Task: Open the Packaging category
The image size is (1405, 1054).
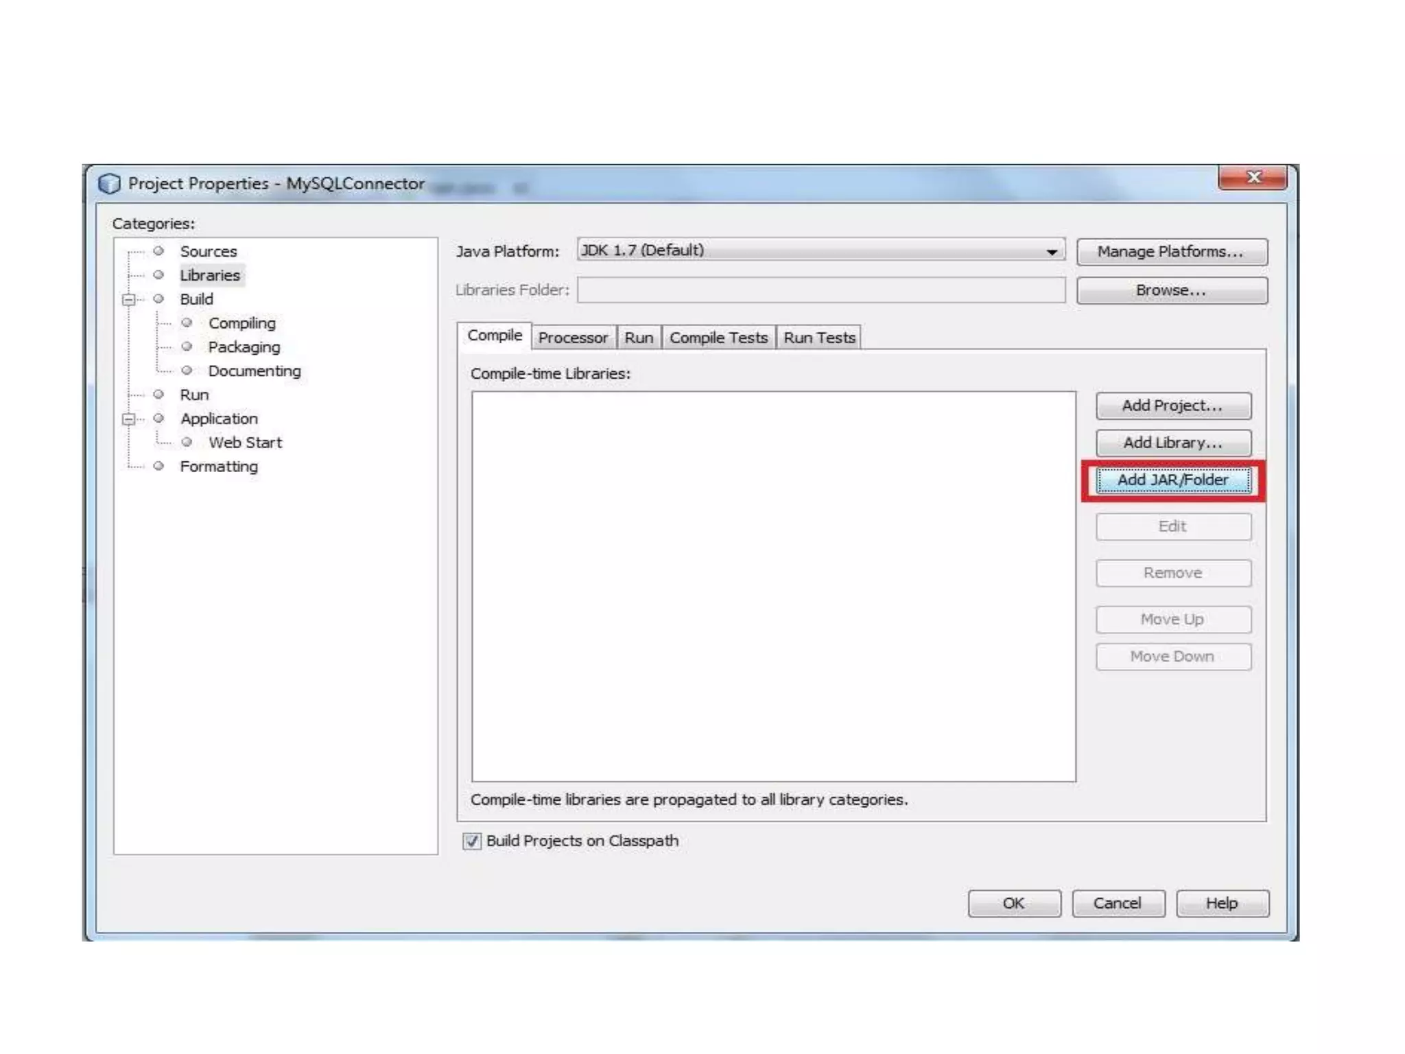Action: coord(244,347)
